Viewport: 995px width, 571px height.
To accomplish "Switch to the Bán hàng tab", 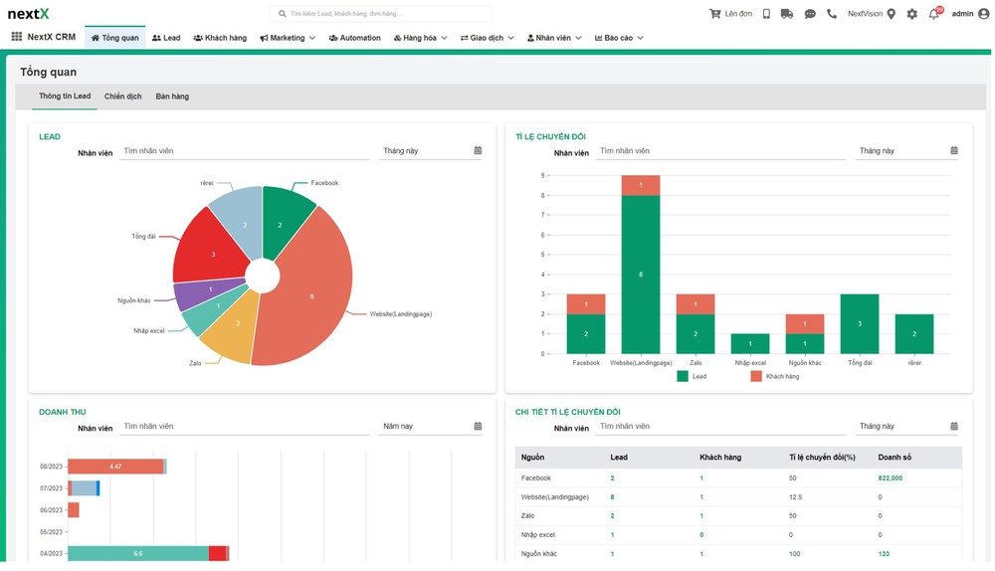I will point(172,96).
